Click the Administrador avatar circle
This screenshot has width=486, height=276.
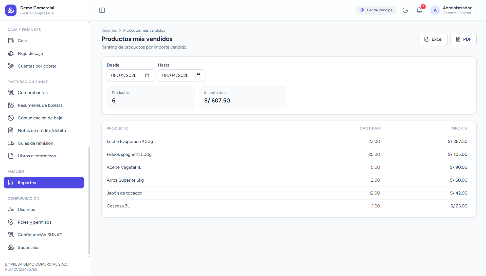435,10
